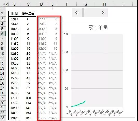Click the value 141 in column C

[x=28, y=108]
